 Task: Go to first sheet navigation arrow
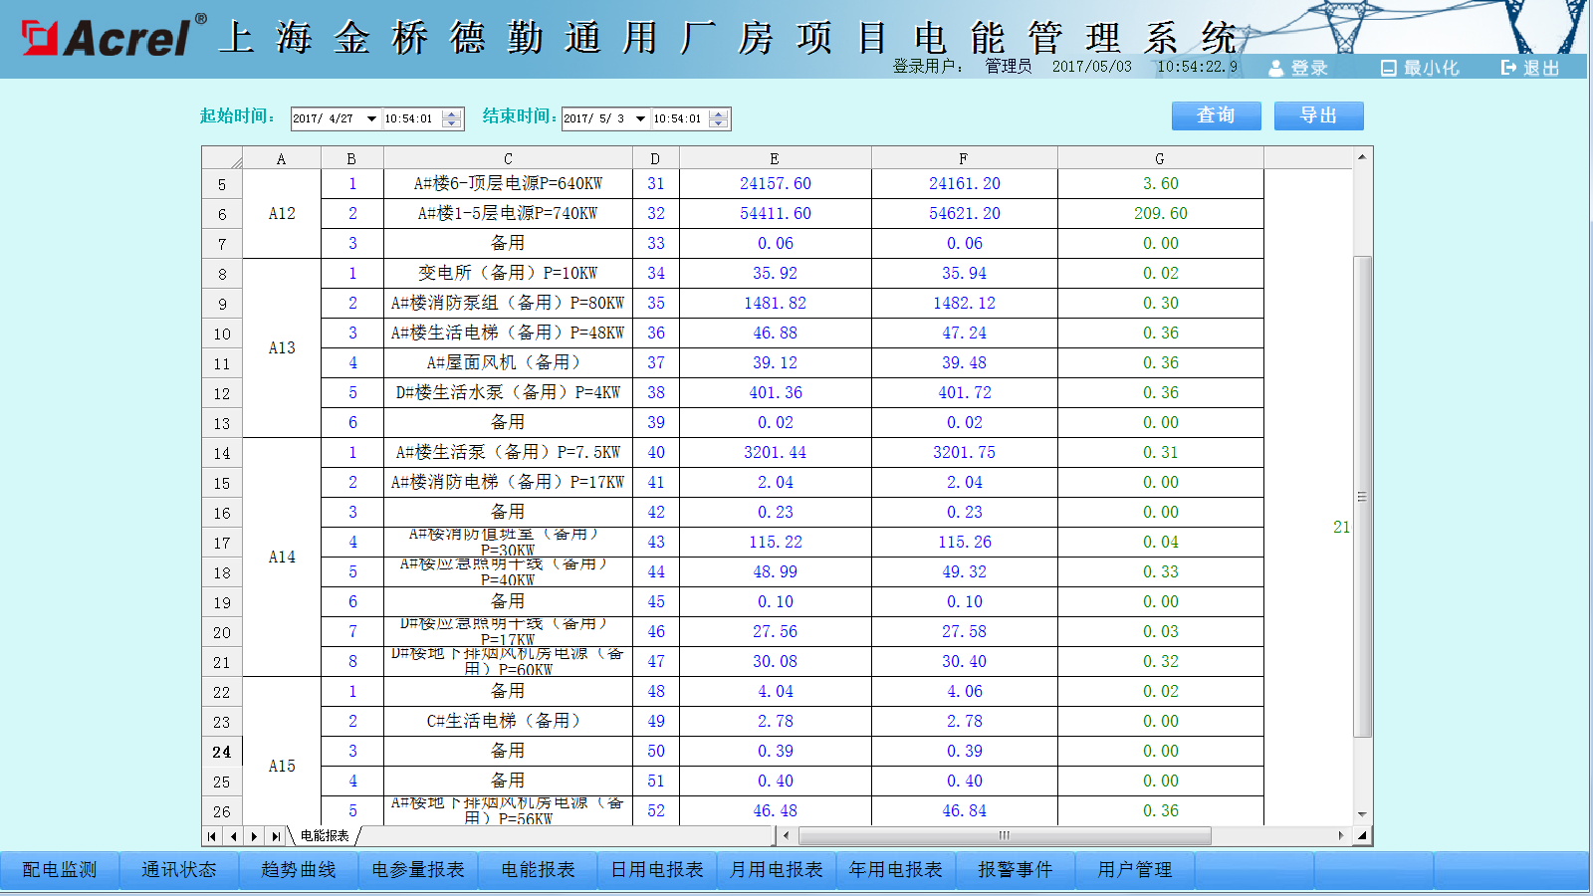pos(212,836)
